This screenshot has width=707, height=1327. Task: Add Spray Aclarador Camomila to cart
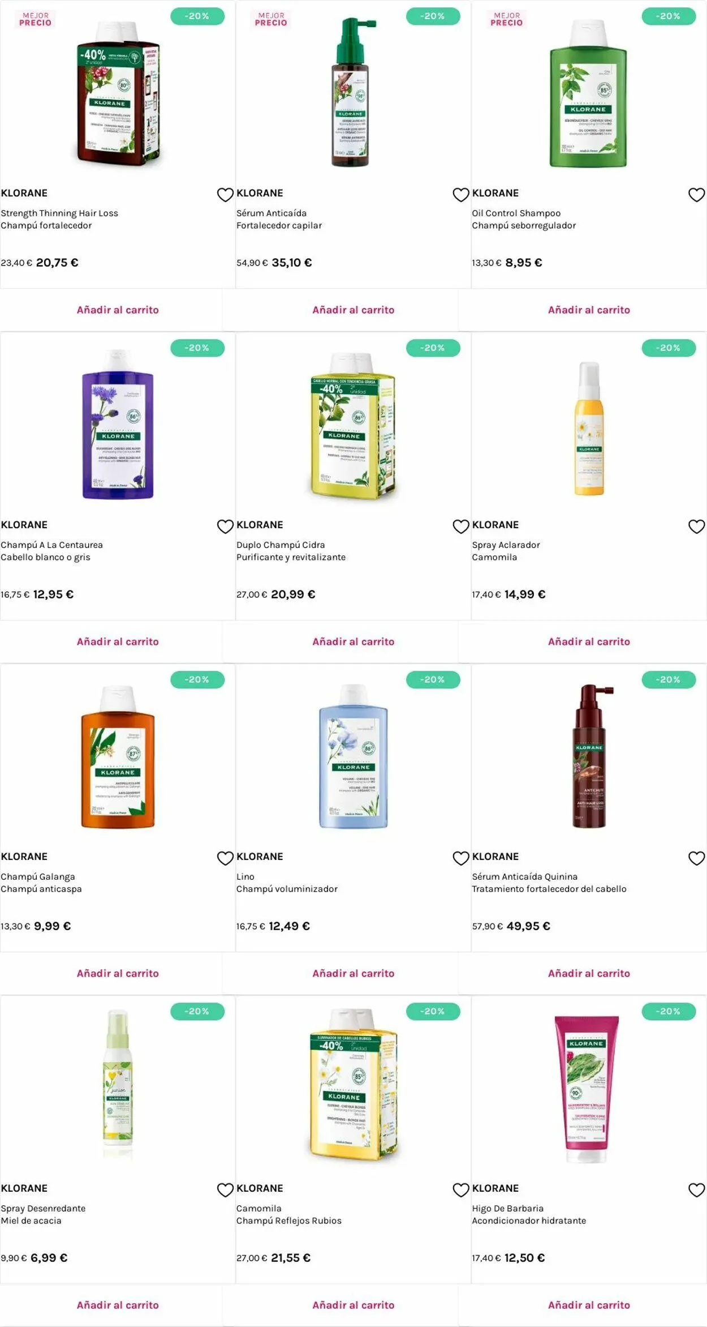coord(589,641)
